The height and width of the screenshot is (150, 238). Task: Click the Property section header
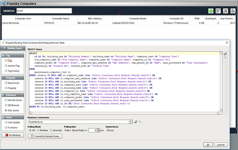point(13,78)
